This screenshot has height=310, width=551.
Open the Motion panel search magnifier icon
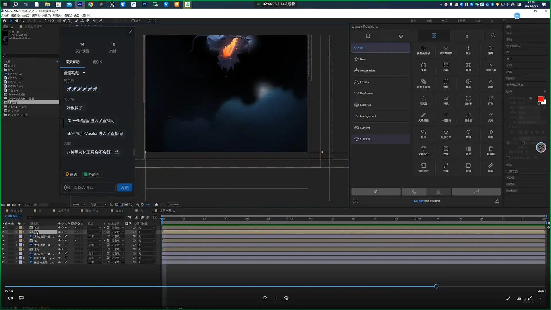tap(493, 36)
